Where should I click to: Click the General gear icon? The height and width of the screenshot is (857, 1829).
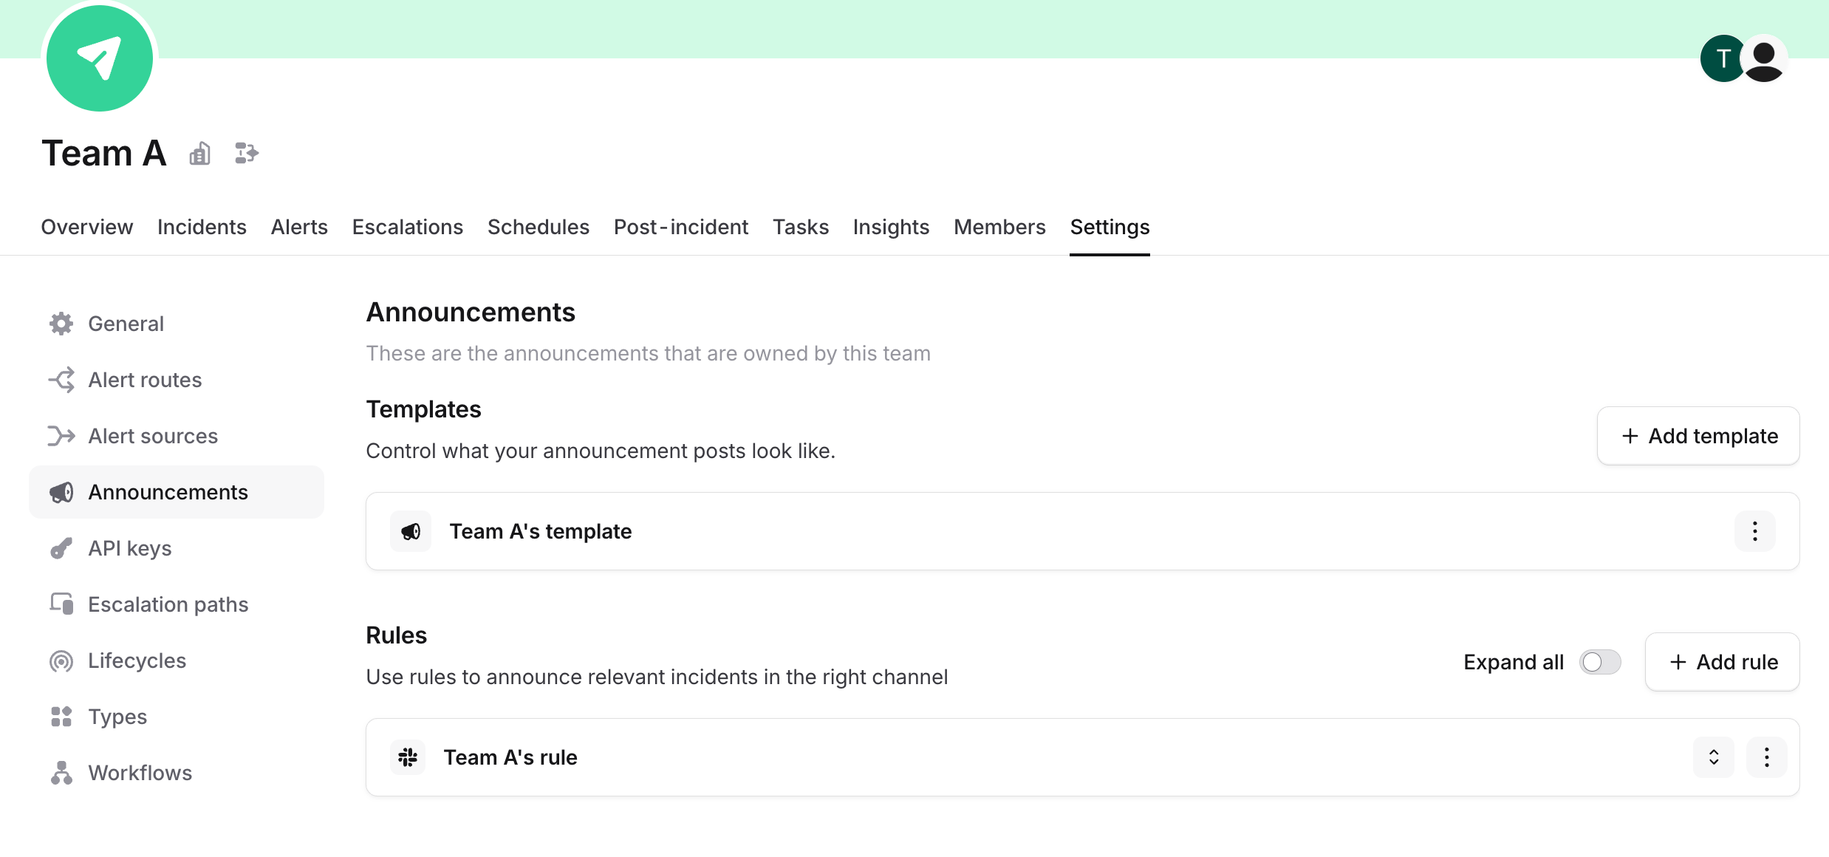click(x=61, y=324)
